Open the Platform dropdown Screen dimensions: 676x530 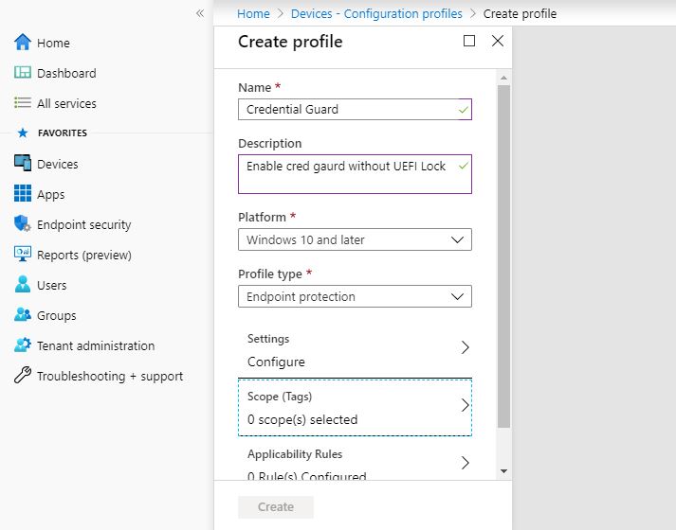click(354, 239)
